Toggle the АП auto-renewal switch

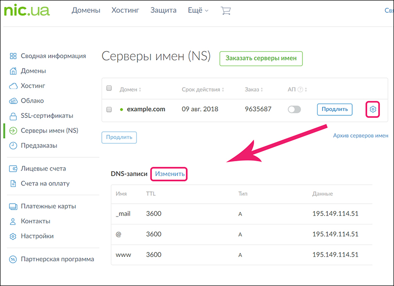point(294,109)
